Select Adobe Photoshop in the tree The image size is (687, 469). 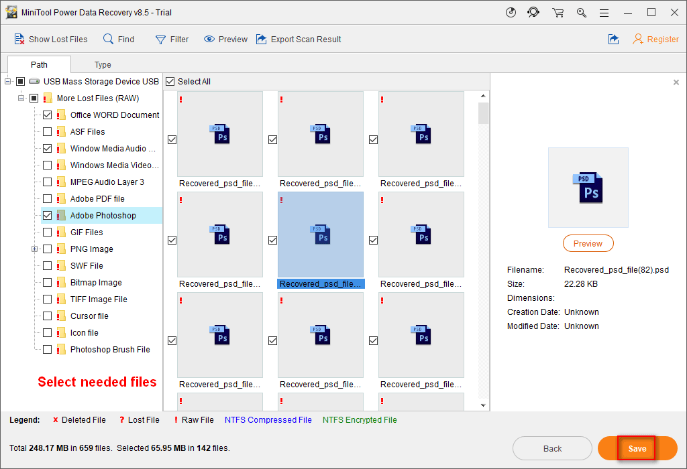[x=103, y=215]
